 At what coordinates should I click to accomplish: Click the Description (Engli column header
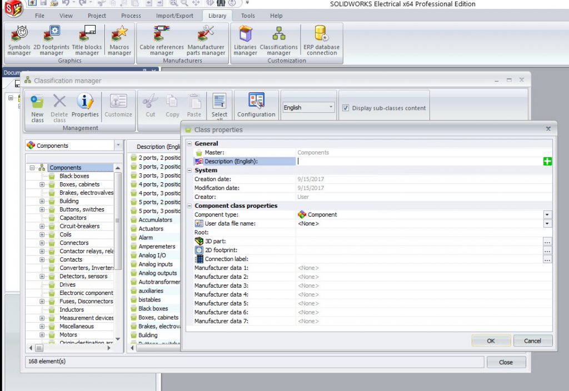pyautogui.click(x=158, y=147)
